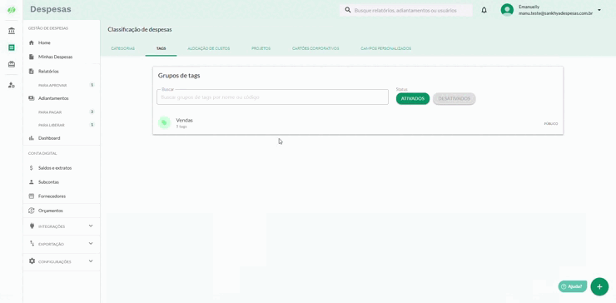The image size is (616, 303).
Task: Show only ATIVADOS tag groups
Action: pyautogui.click(x=413, y=99)
